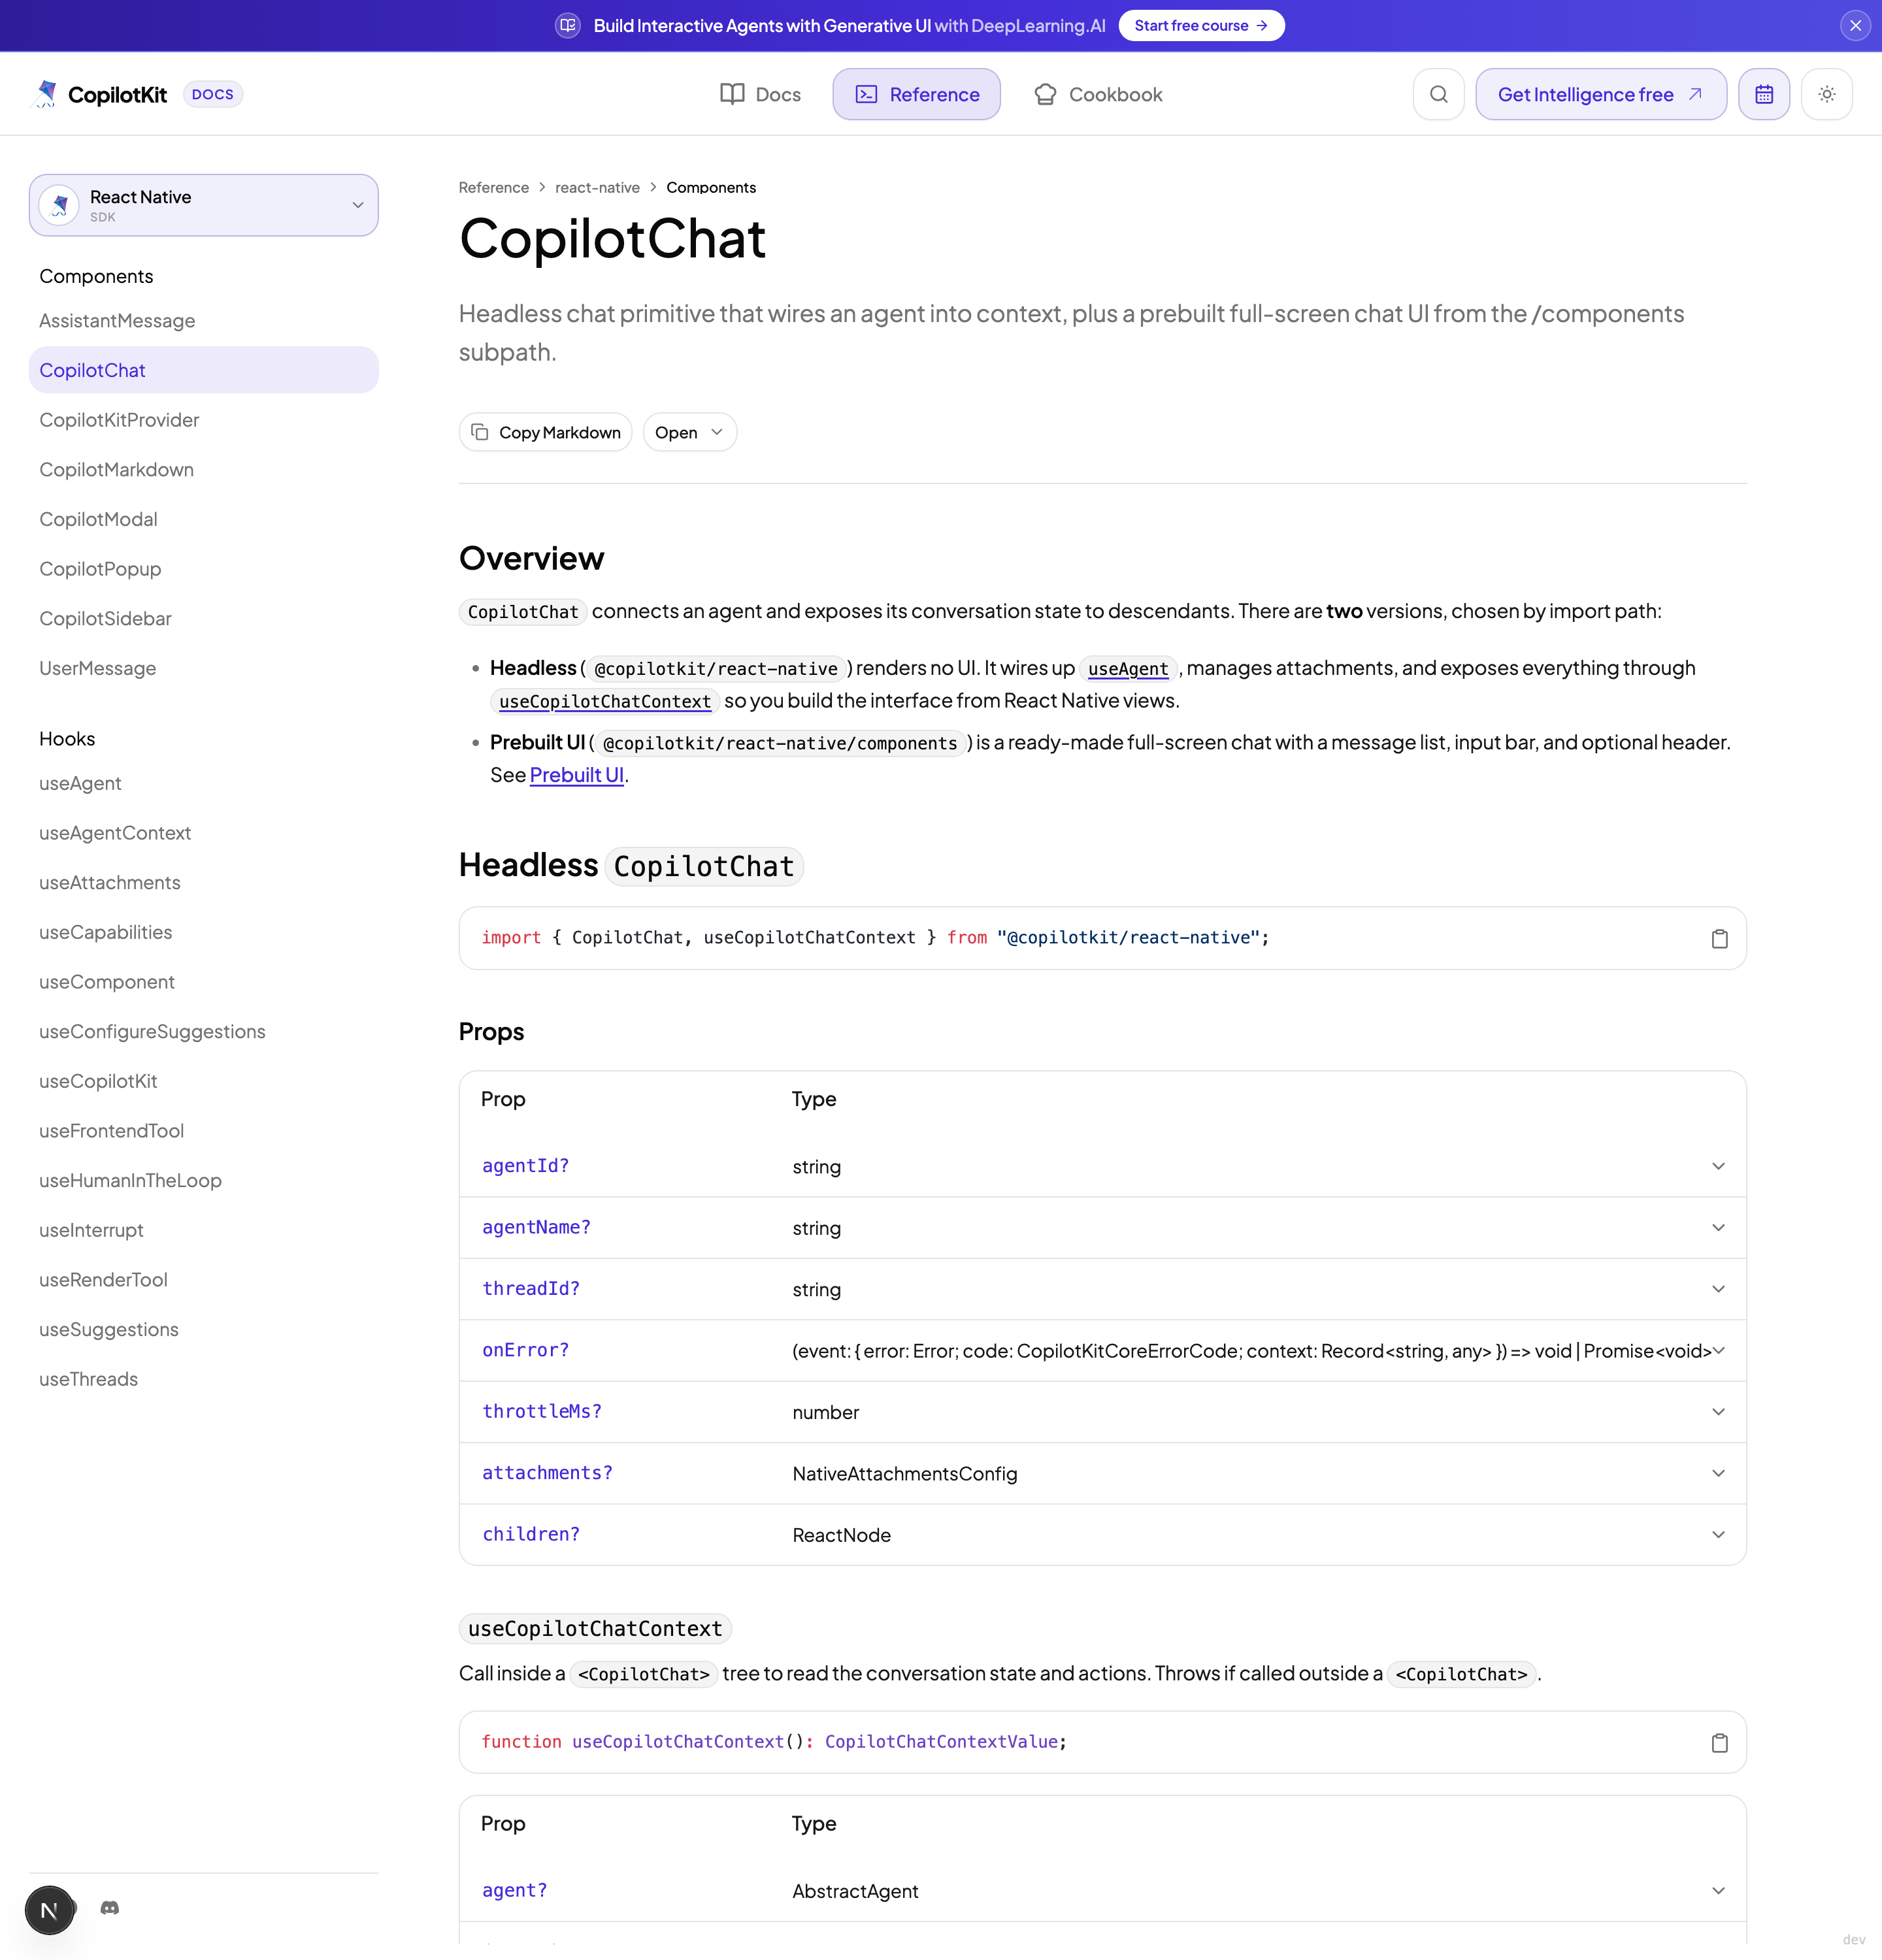Image resolution: width=1882 pixels, height=1960 pixels.
Task: Click Get Intelligence free button
Action: click(1600, 94)
